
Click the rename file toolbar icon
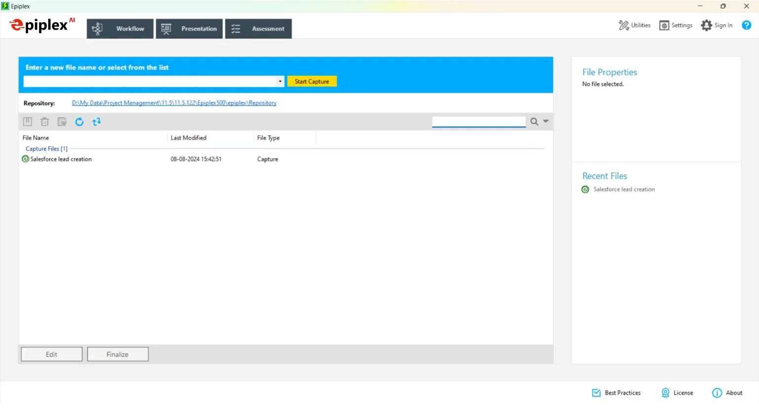[x=28, y=122]
